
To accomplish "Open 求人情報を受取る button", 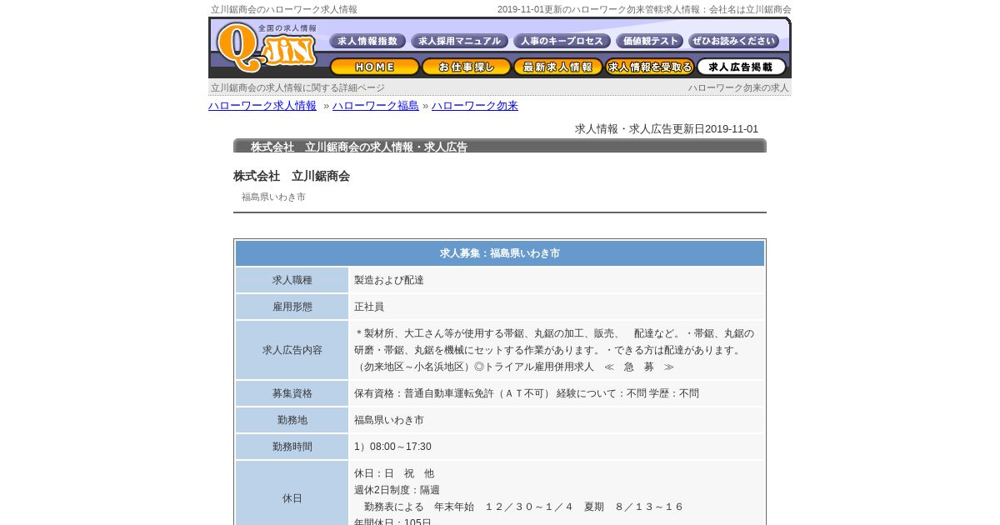I will pos(649,67).
